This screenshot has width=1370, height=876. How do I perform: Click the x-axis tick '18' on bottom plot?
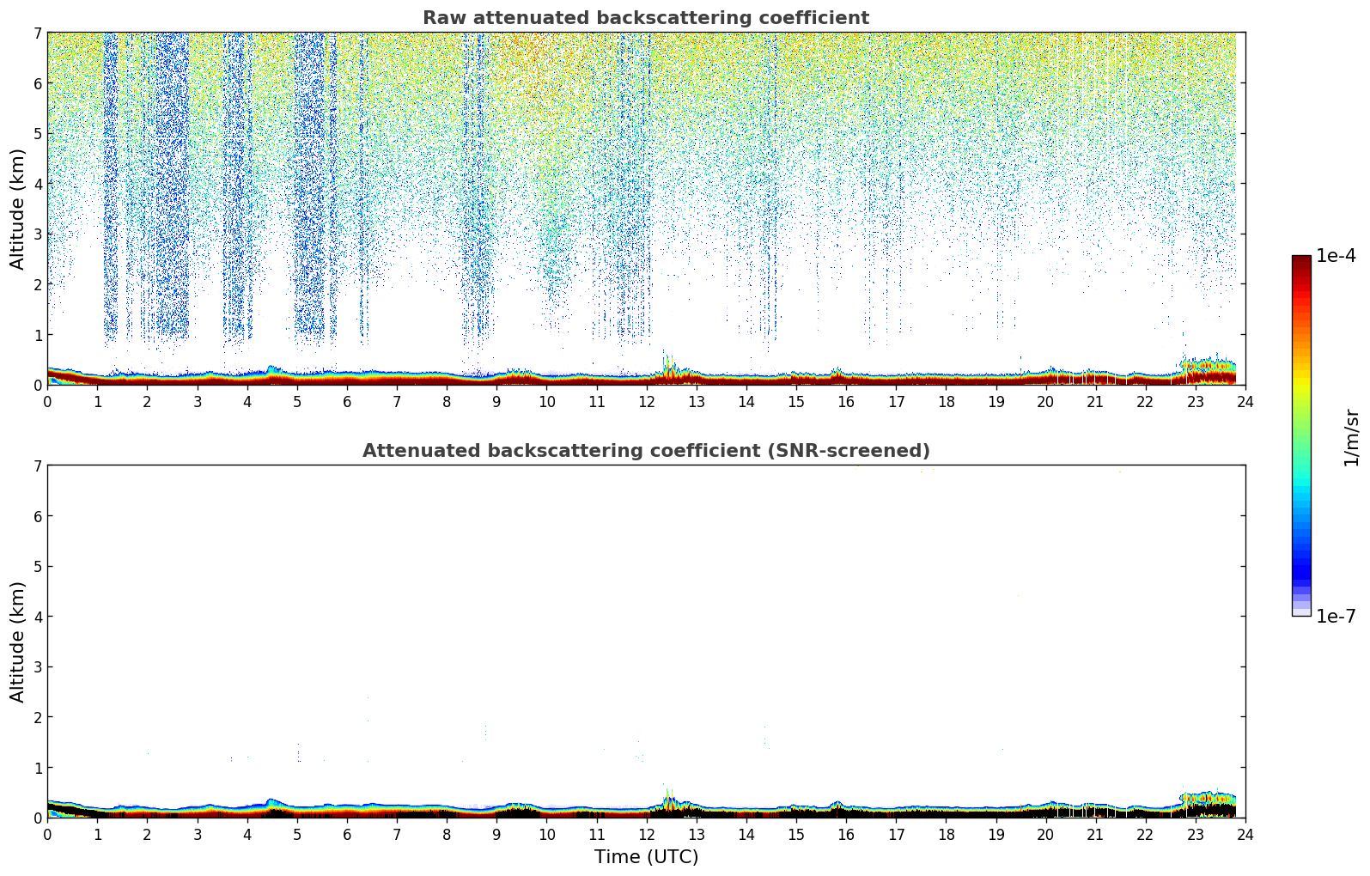[x=946, y=835]
